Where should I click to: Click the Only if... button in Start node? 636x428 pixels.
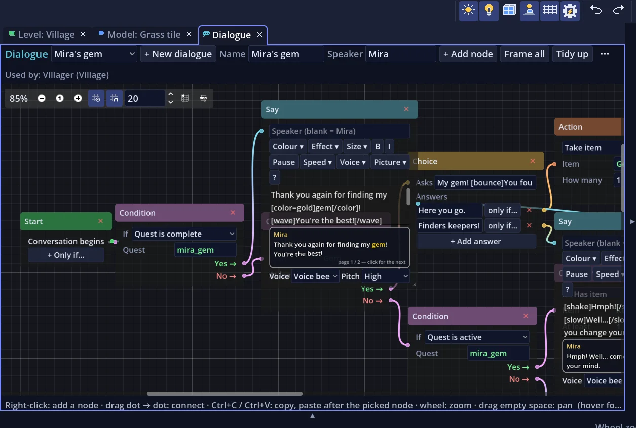(x=66, y=255)
